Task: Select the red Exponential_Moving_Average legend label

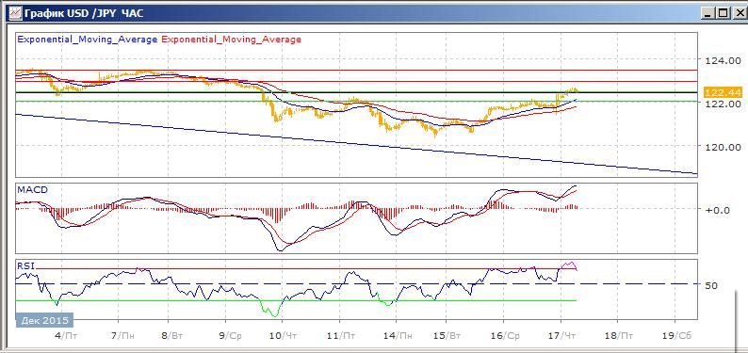Action: (232, 40)
